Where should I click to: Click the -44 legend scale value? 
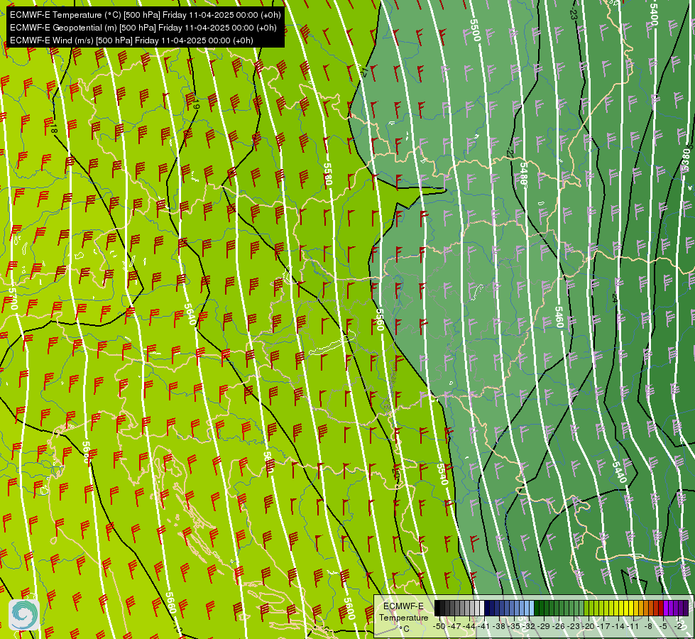click(469, 626)
